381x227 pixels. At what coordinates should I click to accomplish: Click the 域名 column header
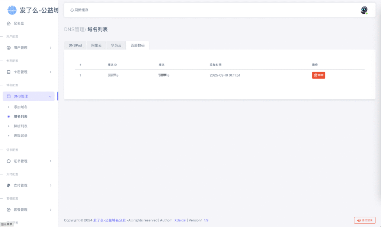(x=161, y=65)
